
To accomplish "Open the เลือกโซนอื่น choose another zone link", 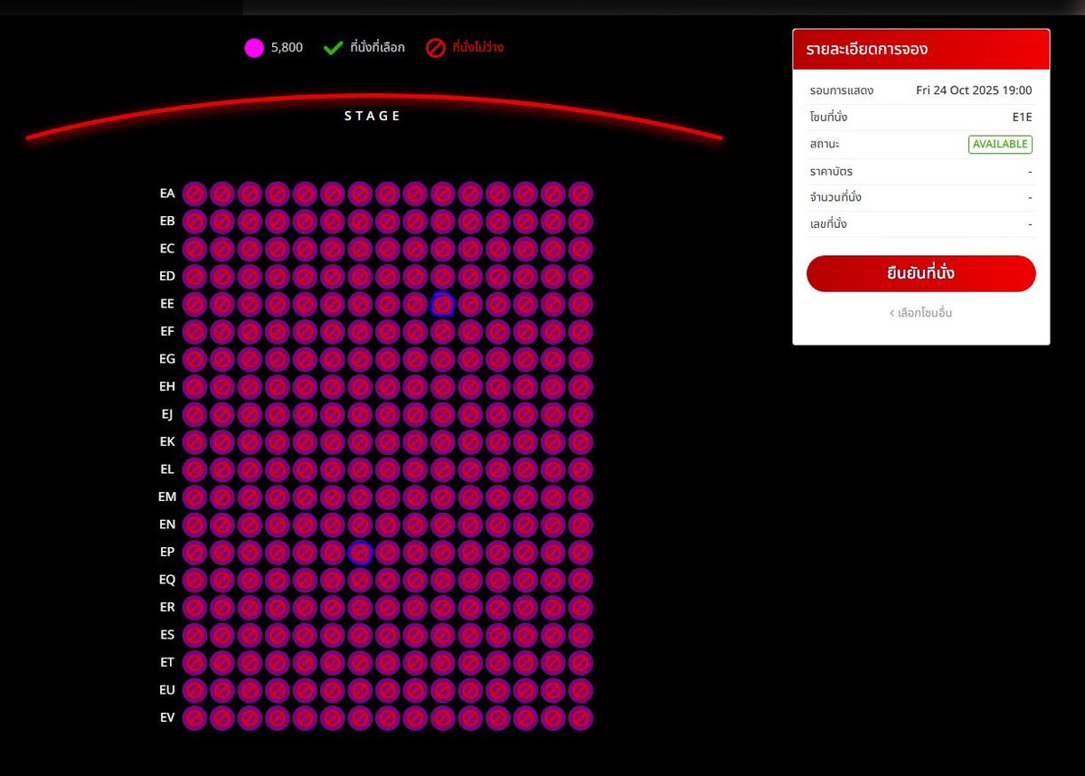I will [x=920, y=313].
